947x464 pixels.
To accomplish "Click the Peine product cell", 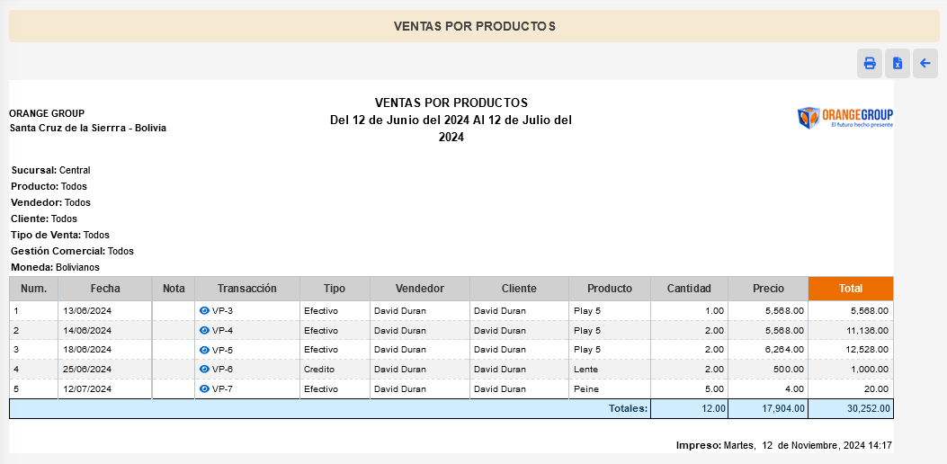I will (586, 388).
